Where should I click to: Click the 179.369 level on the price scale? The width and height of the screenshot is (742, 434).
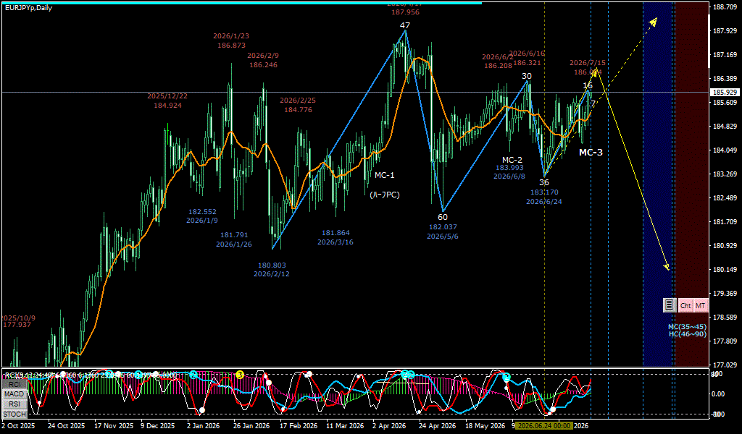725,293
